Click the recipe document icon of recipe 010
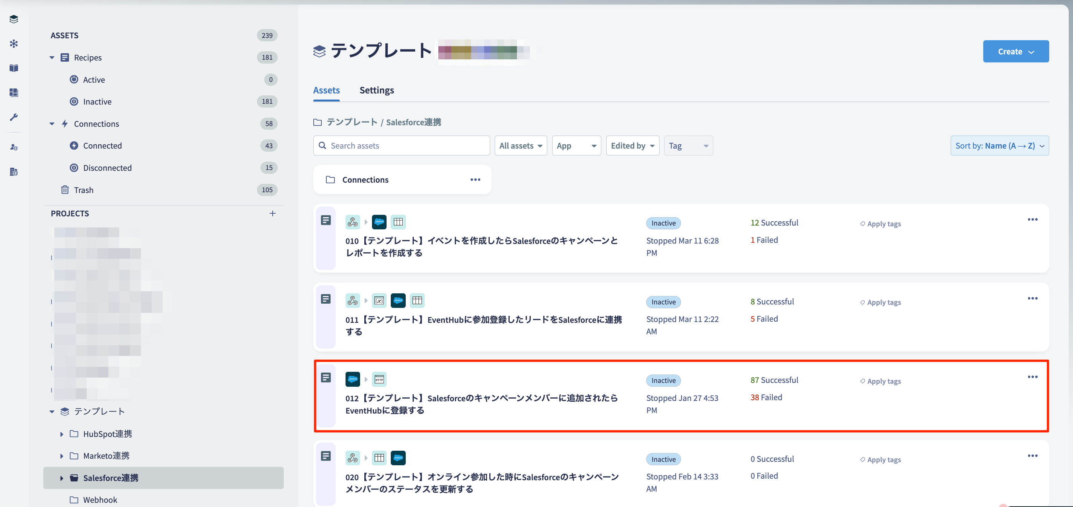This screenshot has width=1073, height=507. (x=326, y=221)
